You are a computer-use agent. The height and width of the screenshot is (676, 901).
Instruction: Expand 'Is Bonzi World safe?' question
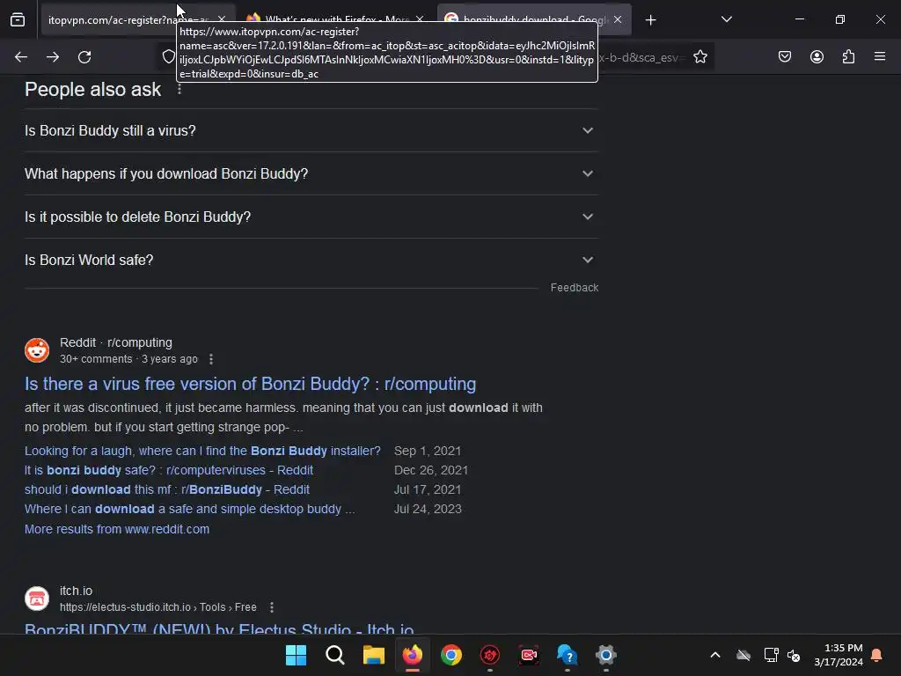pos(311,260)
